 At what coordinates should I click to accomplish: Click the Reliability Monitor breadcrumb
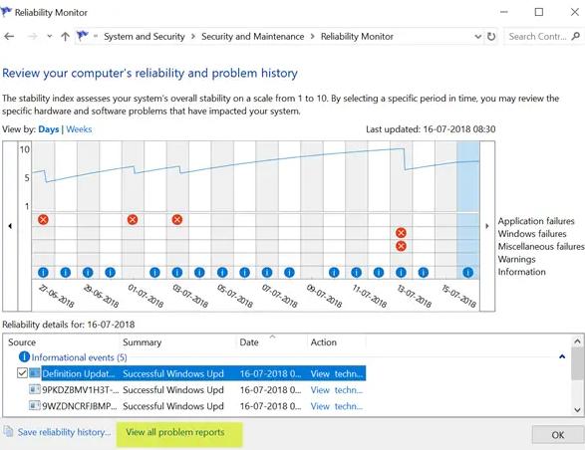357,37
